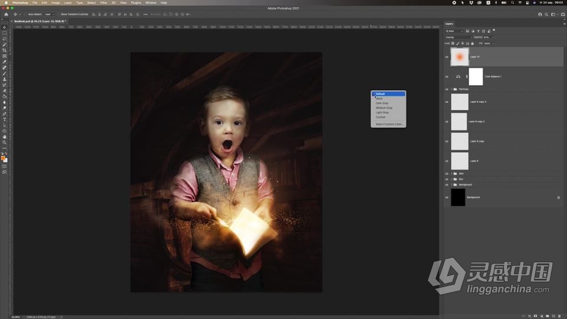Select the Path Selection tool

pos(4,125)
